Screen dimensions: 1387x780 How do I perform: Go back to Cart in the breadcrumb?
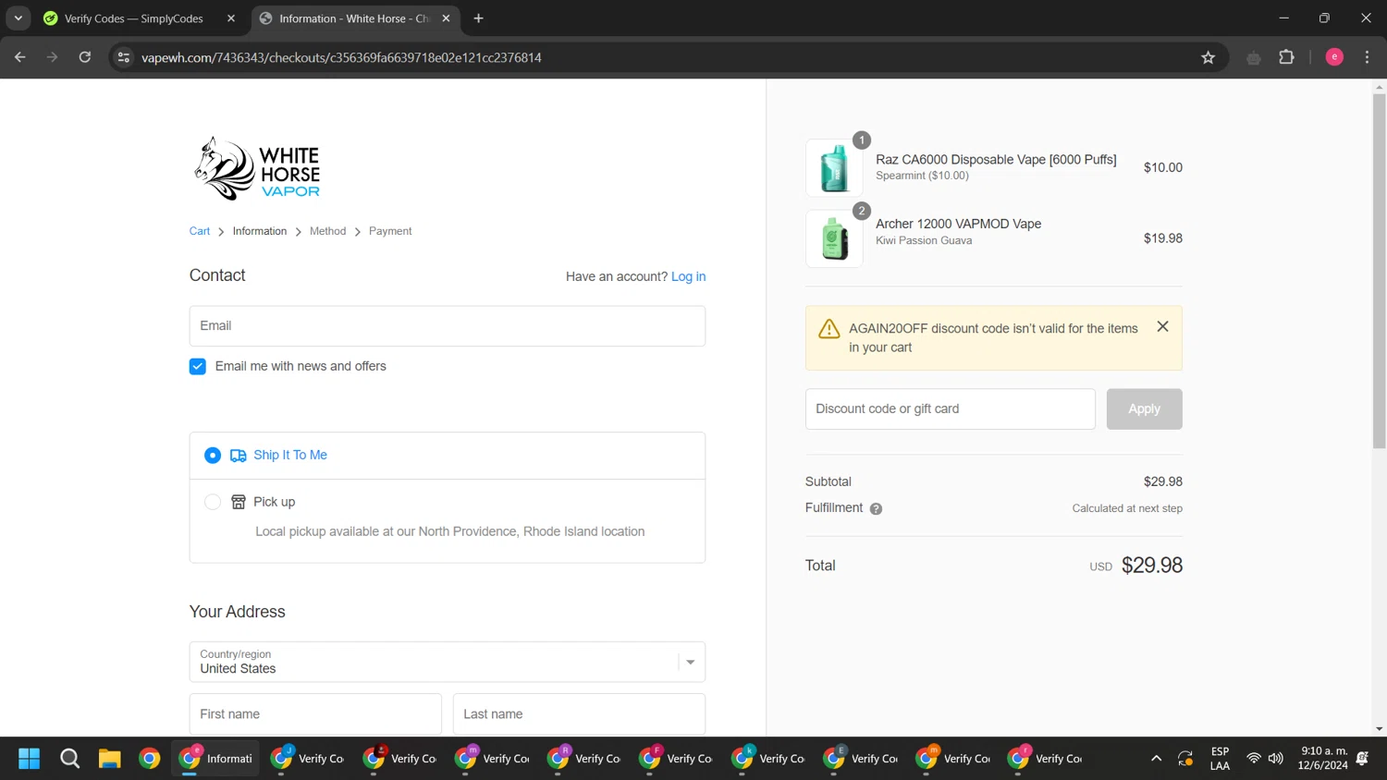coord(199,231)
